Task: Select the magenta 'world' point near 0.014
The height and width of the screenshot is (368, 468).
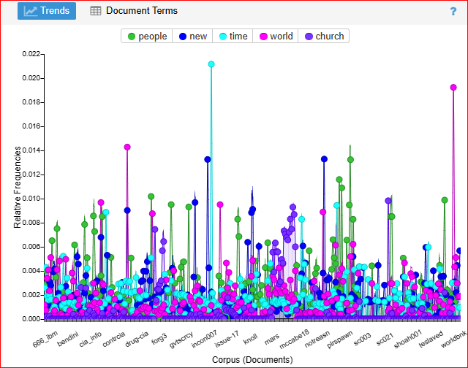Action: (x=127, y=147)
